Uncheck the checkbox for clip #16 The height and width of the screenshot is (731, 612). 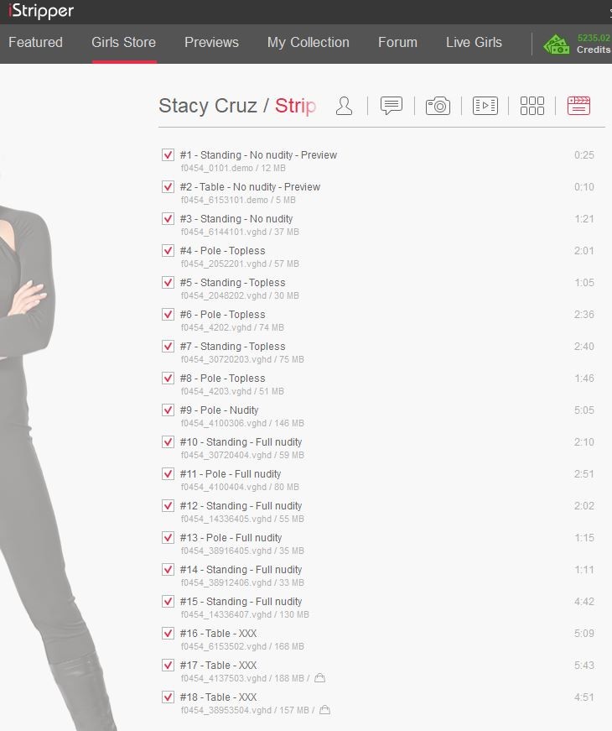click(x=168, y=634)
